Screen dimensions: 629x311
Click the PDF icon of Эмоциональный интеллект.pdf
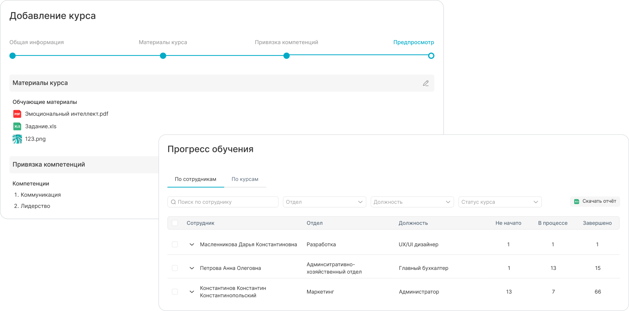(x=17, y=114)
